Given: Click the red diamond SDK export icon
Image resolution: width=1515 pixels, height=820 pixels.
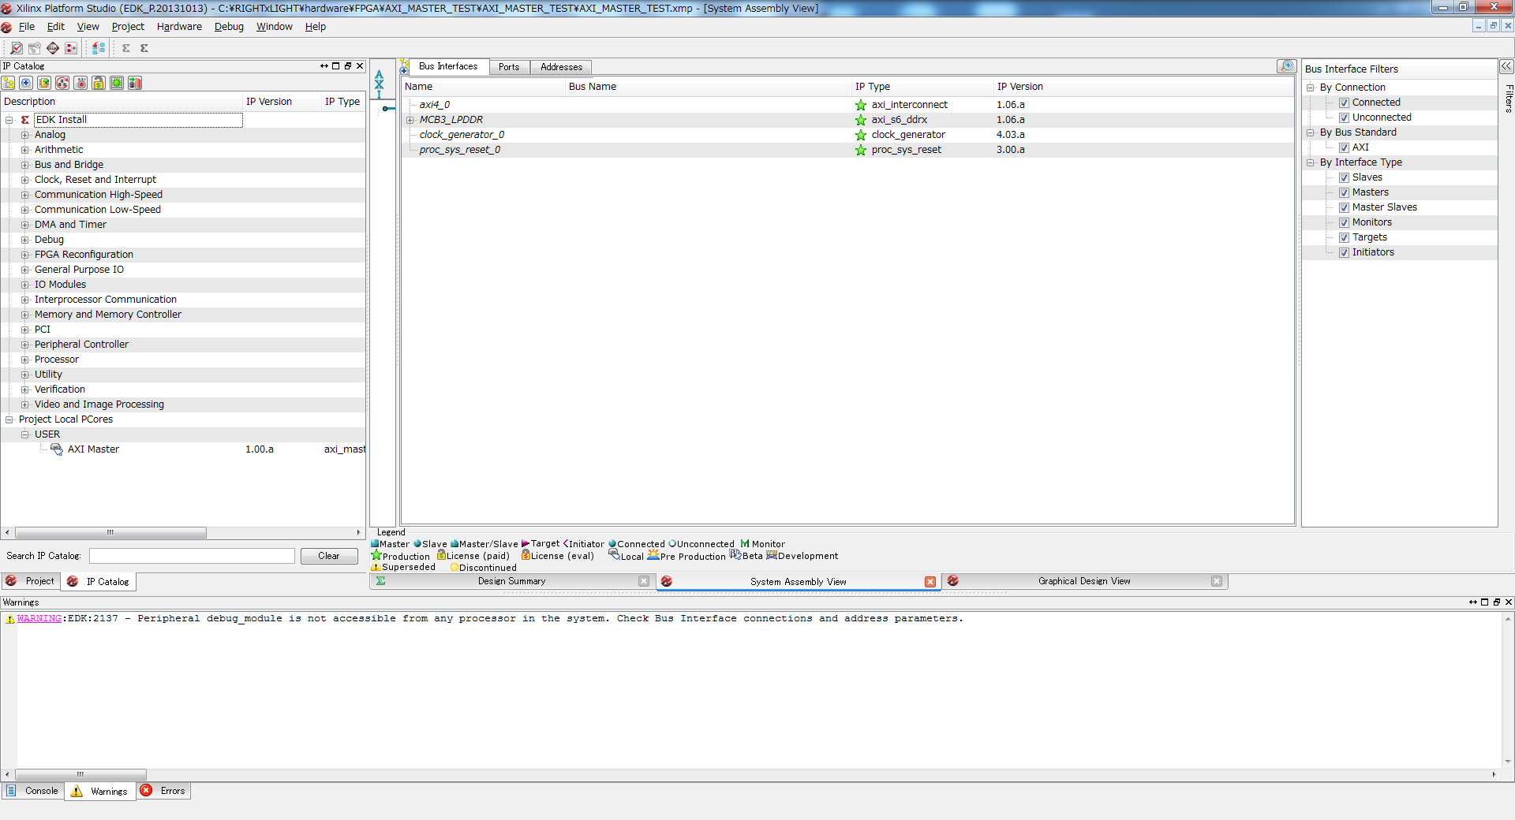Looking at the screenshot, I should pyautogui.click(x=53, y=48).
